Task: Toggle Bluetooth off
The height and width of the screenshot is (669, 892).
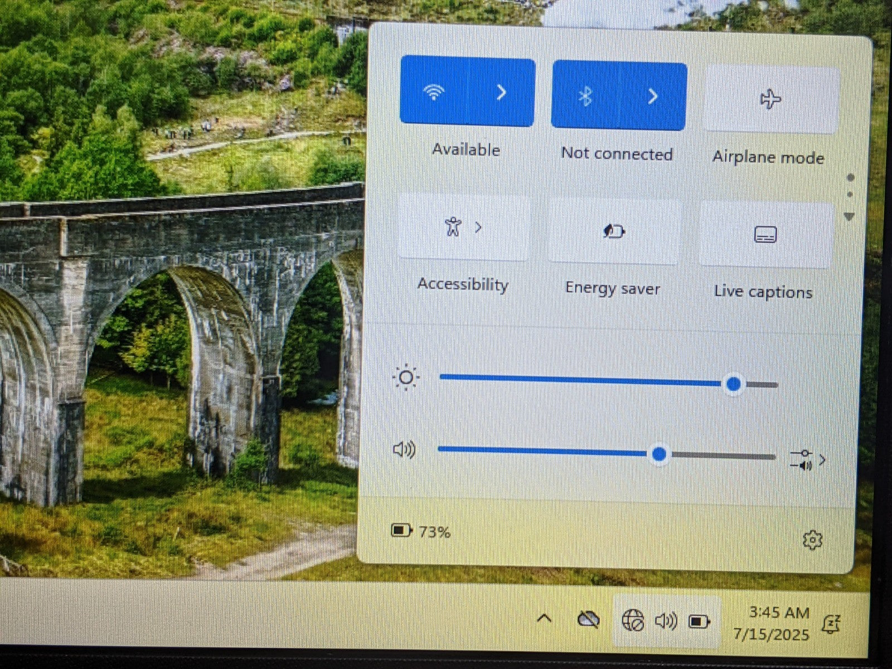Action: point(585,96)
